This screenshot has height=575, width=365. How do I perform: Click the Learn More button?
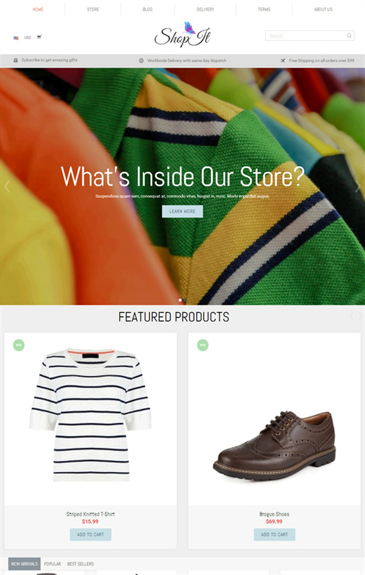pos(182,211)
